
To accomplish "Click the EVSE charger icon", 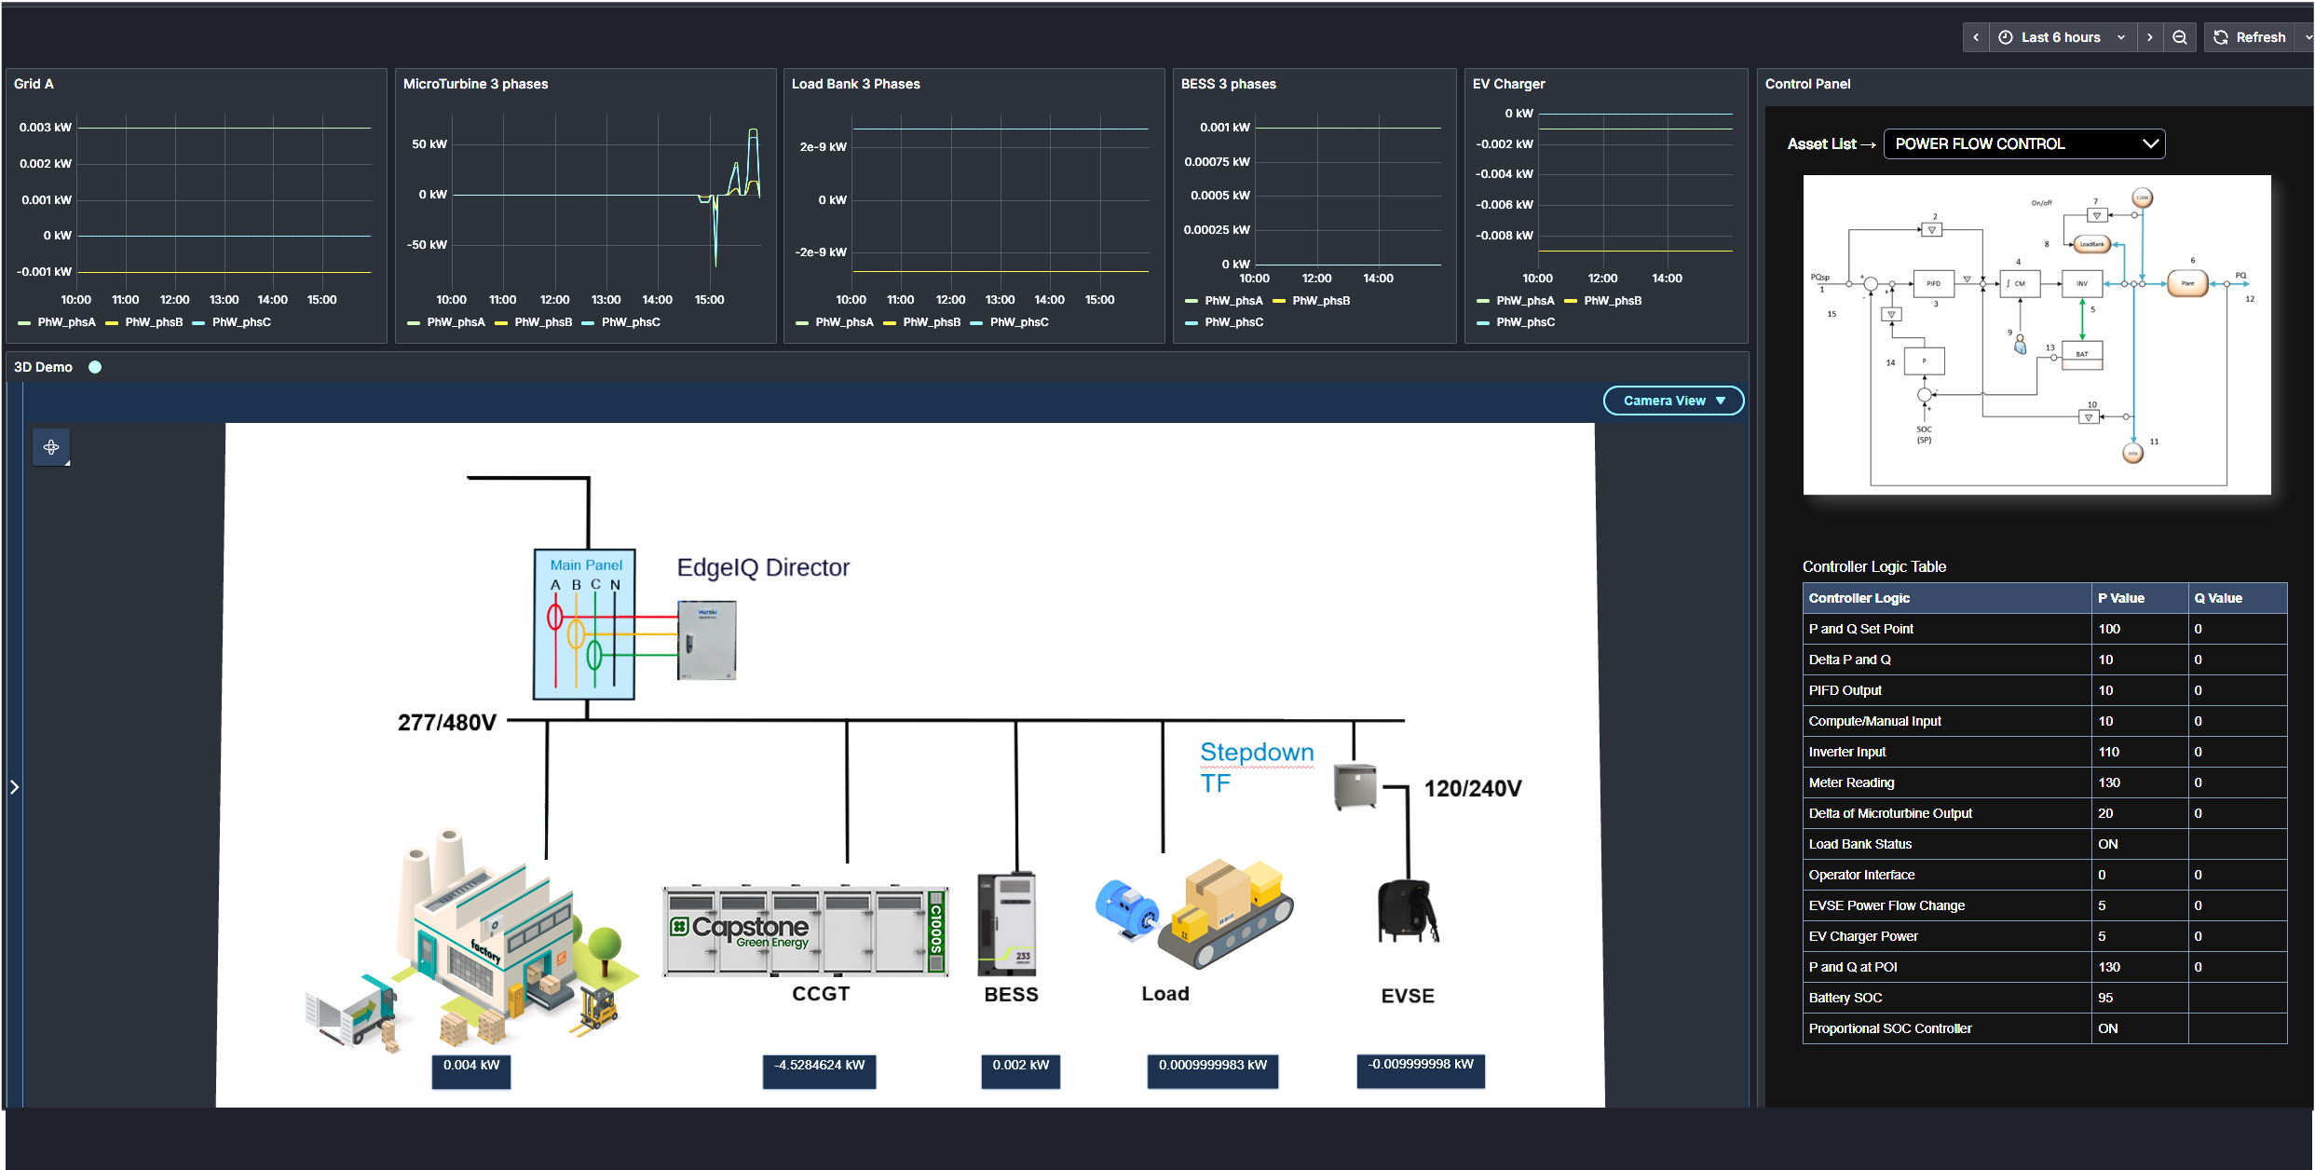I will (1407, 910).
